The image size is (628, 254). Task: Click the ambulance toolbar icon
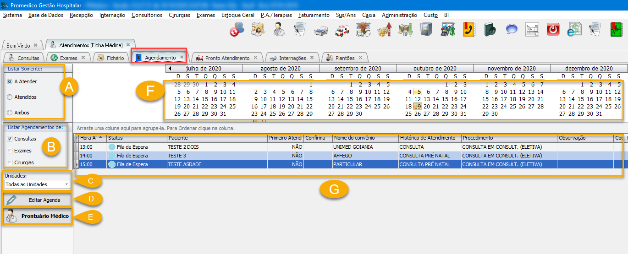[x=342, y=30]
